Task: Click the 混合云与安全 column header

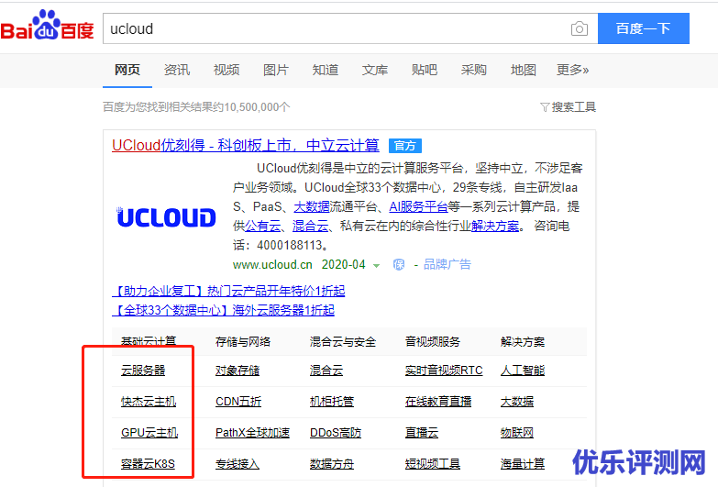Action: [x=343, y=342]
